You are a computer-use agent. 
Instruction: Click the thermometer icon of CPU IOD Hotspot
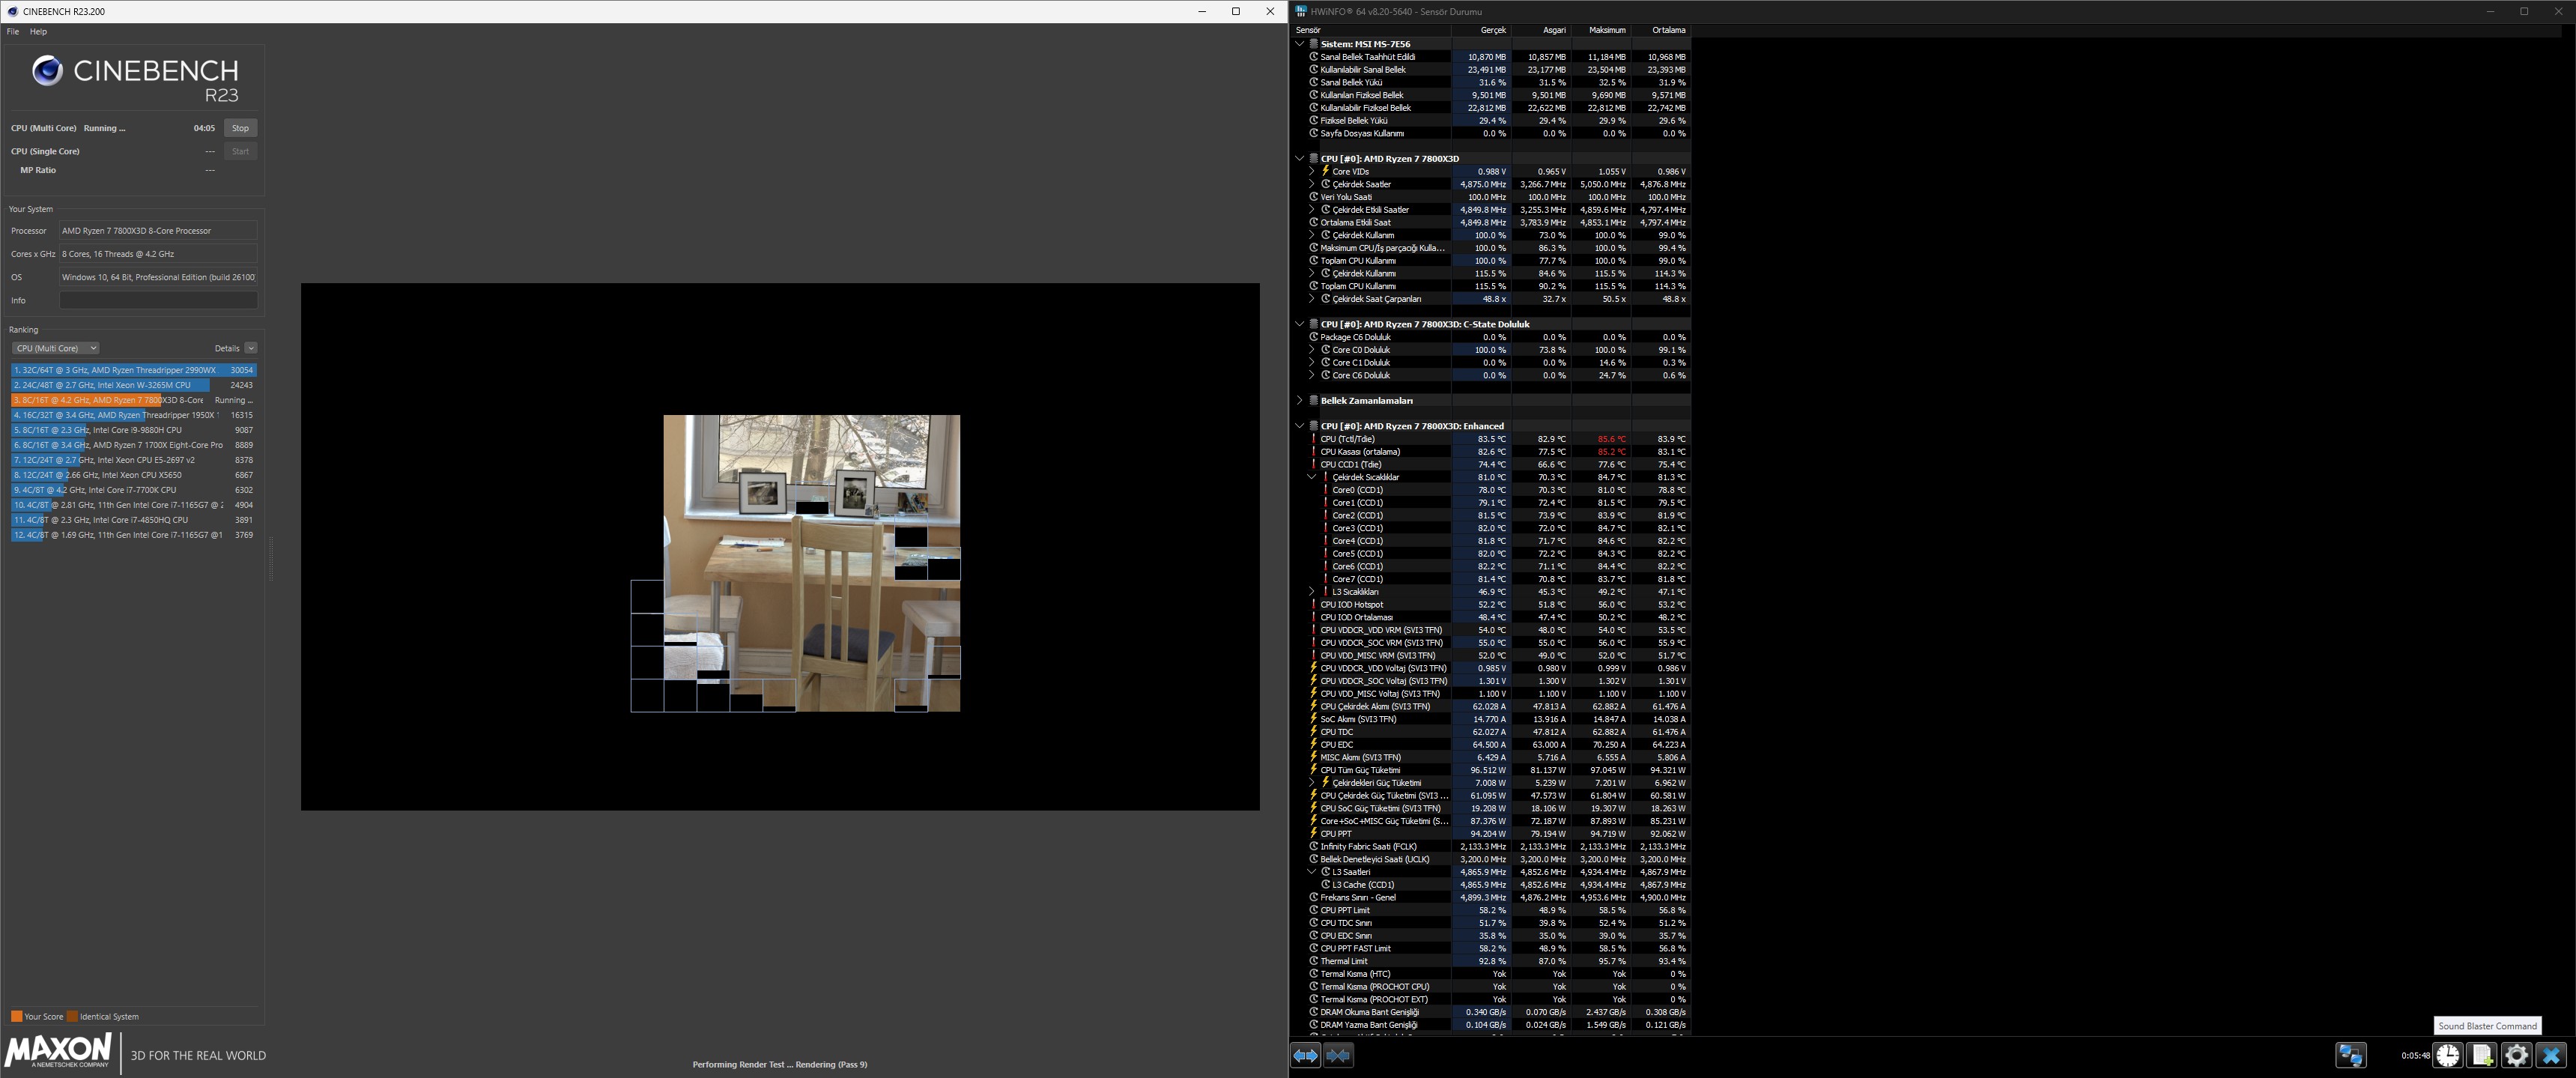1314,604
